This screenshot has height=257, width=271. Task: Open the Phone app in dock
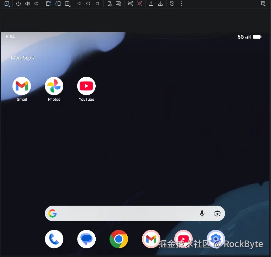coord(54,239)
